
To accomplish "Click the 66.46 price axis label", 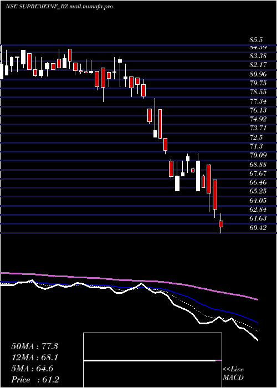I will click(258, 182).
